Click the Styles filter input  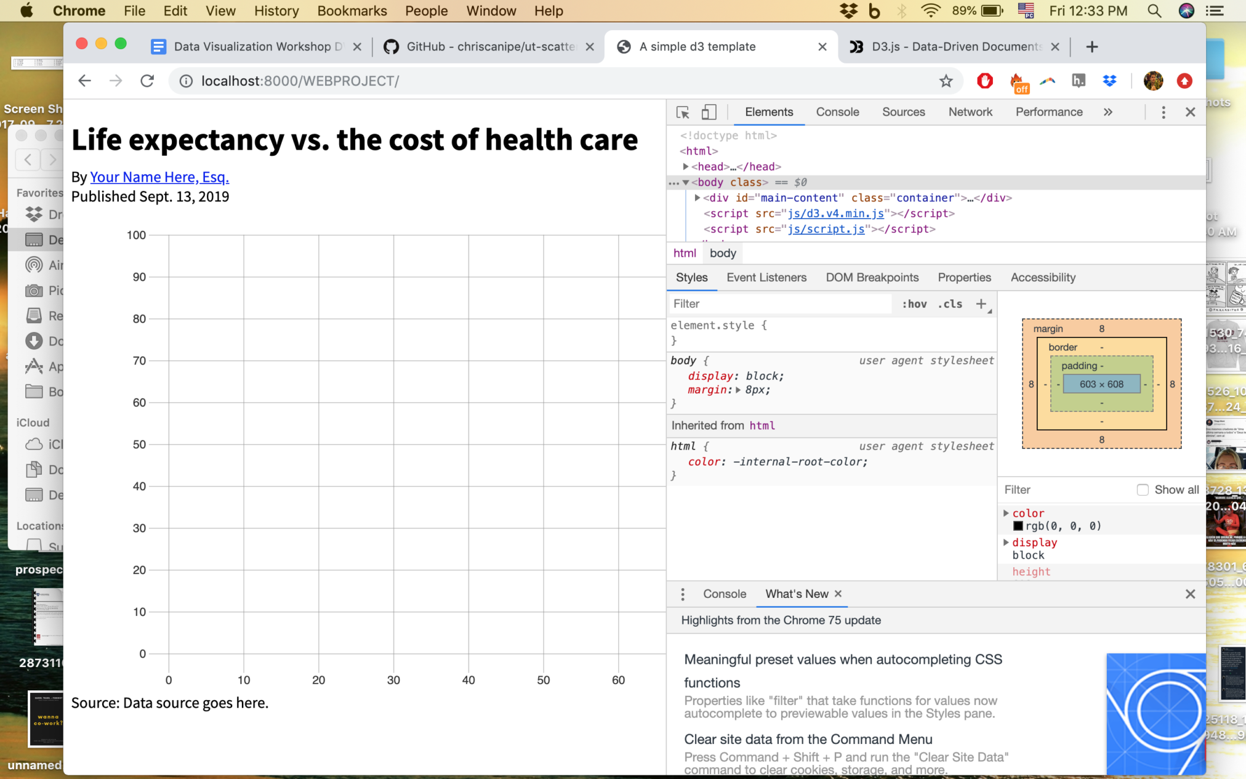pyautogui.click(x=780, y=304)
